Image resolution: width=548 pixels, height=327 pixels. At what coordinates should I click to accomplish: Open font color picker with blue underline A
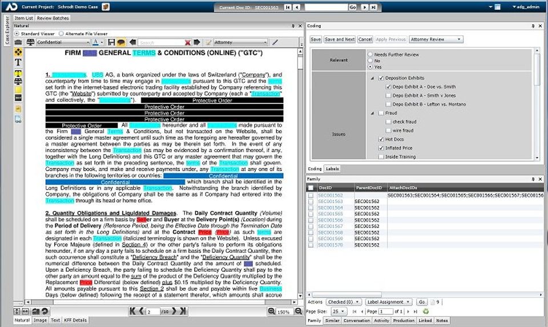98,42
